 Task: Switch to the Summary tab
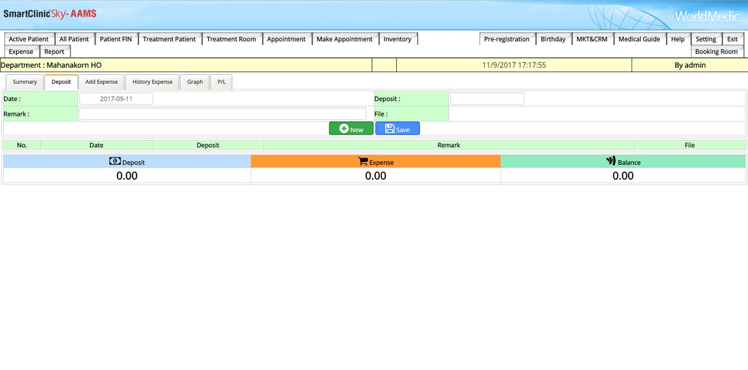pos(25,82)
